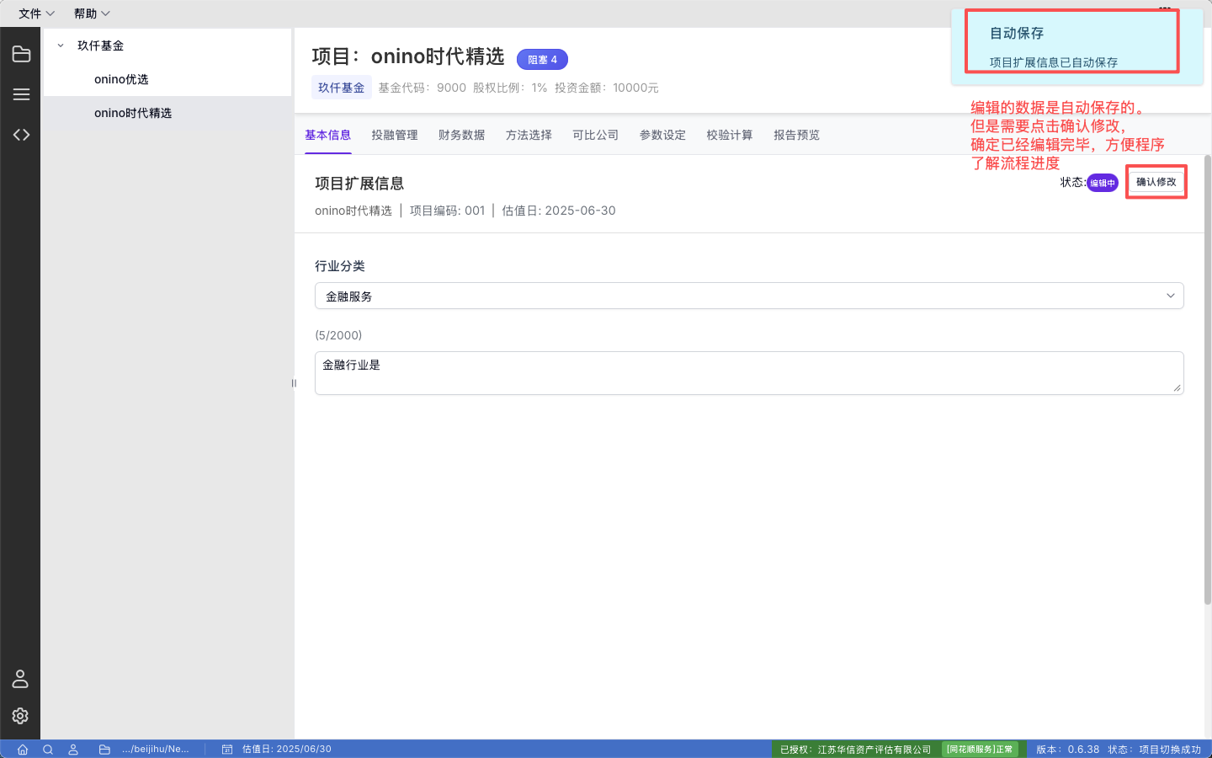Switch to the 可比公司 tab

click(x=596, y=135)
